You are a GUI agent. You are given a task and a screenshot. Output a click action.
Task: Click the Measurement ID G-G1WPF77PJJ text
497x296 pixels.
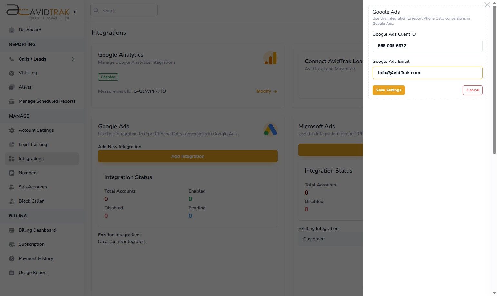click(132, 91)
